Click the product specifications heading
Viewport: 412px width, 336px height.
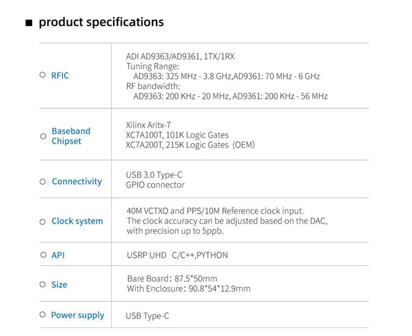click(101, 22)
